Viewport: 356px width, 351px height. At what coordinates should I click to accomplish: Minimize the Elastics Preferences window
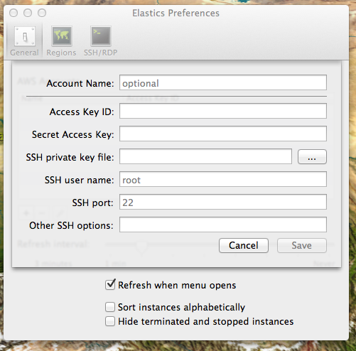pos(28,13)
